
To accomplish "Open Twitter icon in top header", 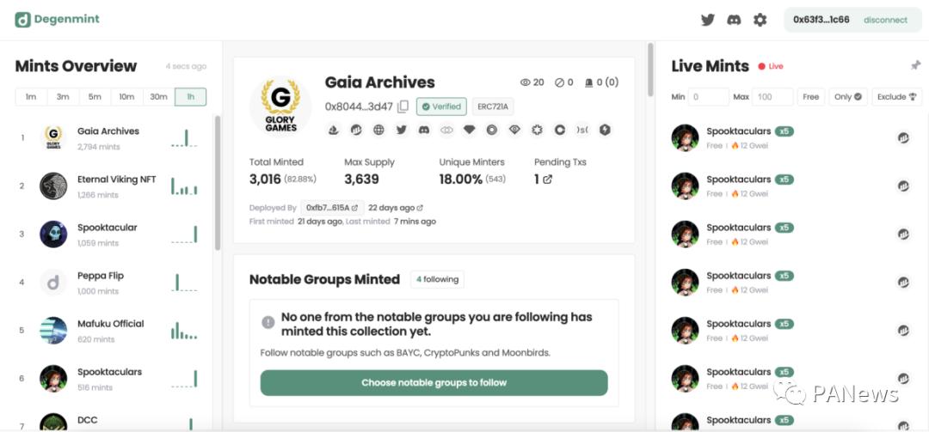I will pos(708,20).
